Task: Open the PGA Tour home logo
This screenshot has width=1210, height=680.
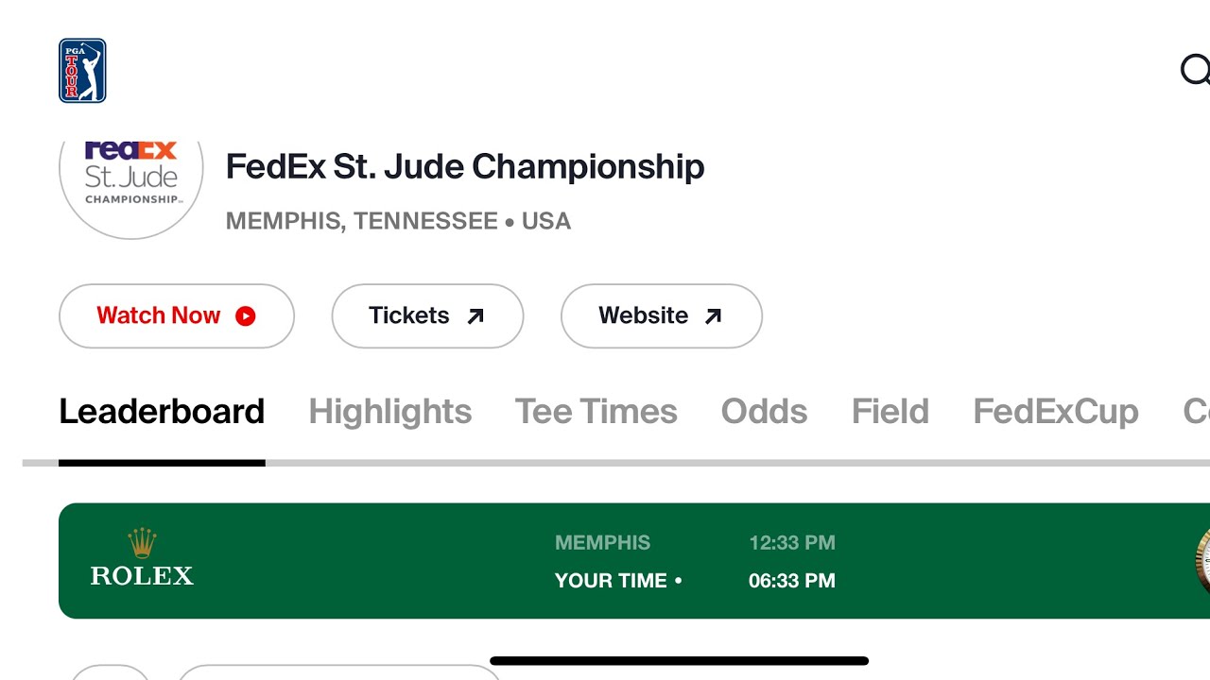Action: (82, 71)
